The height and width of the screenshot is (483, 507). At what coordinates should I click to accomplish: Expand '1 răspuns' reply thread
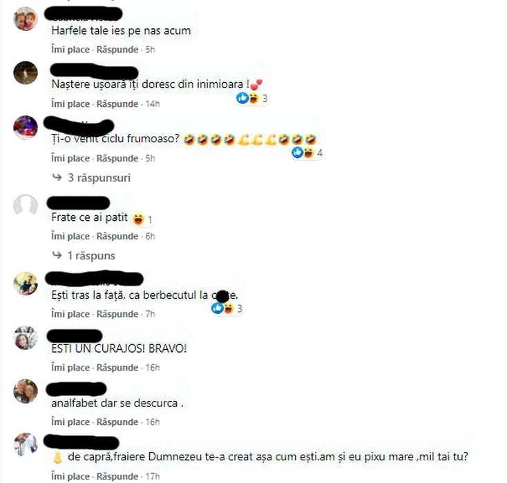[x=91, y=255]
